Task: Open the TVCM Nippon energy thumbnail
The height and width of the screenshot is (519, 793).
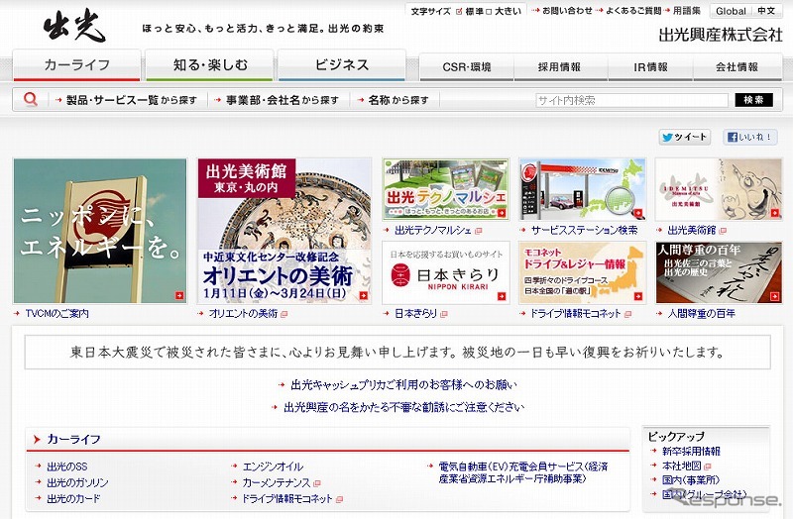Action: tap(99, 230)
